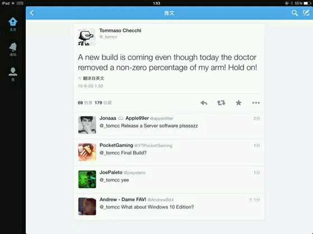313x234 pixels.
Task: Open JoePaleto's green avatar
Action: pyautogui.click(x=87, y=179)
